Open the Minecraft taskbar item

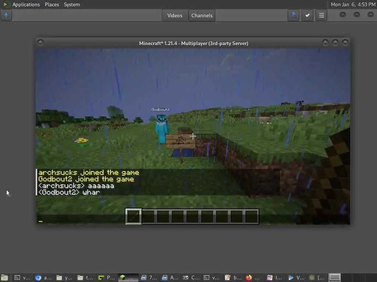click(128, 278)
